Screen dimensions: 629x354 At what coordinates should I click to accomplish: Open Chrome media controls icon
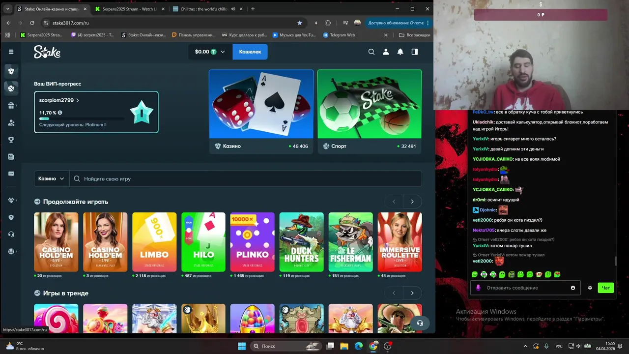[345, 23]
